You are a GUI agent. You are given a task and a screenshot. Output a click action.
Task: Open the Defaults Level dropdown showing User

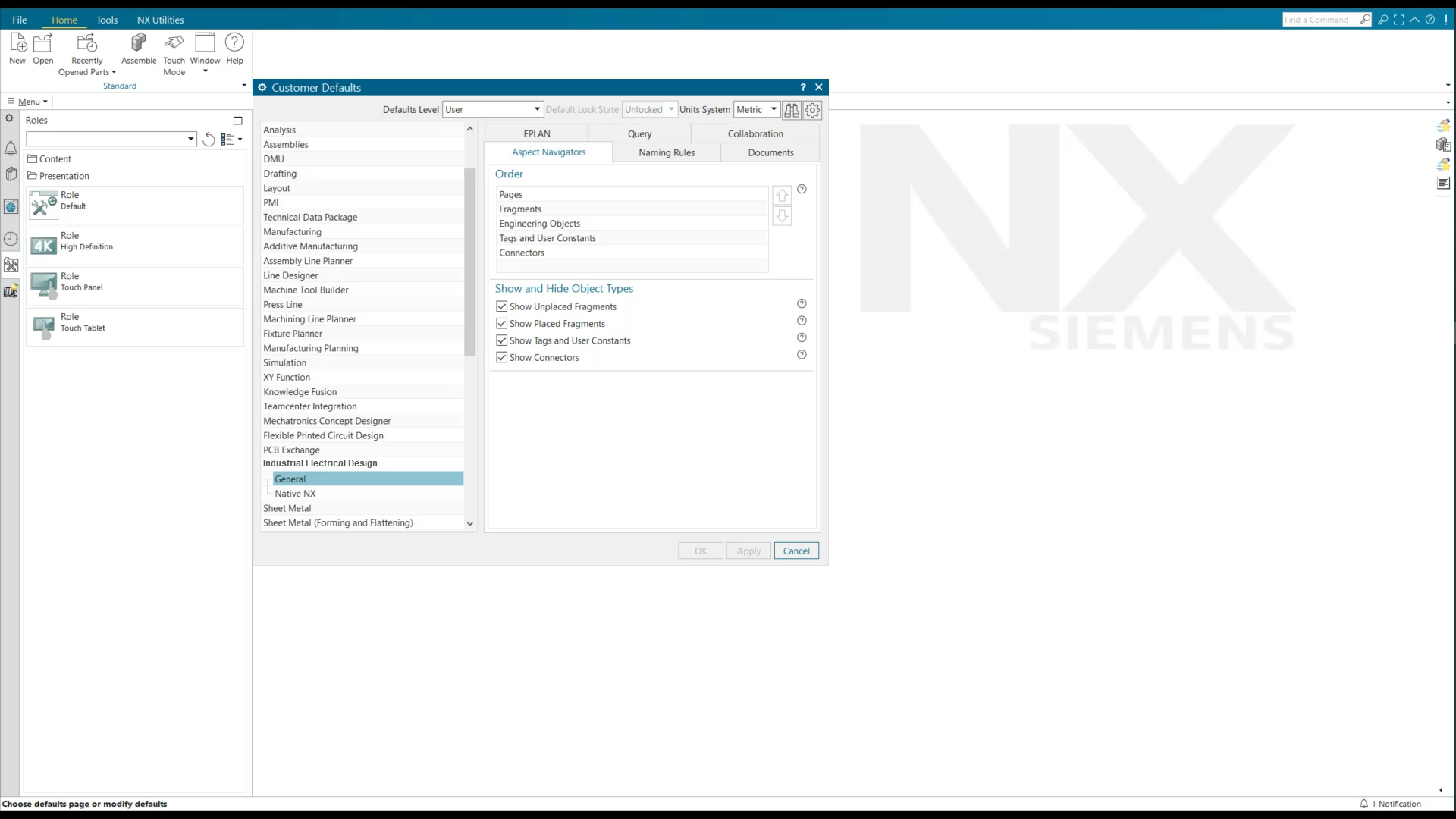[536, 109]
